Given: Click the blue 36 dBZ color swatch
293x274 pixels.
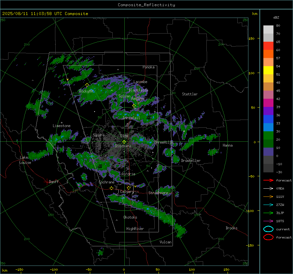Looking at the screenshot, I should [268, 119].
